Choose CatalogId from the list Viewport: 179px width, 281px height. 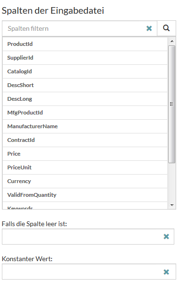click(x=85, y=71)
